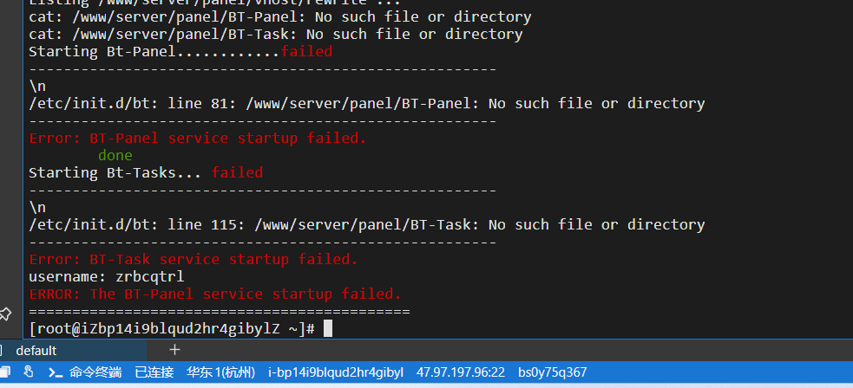Select the 华东 1(杭州) region indicator
The height and width of the screenshot is (388, 853).
pyautogui.click(x=221, y=372)
